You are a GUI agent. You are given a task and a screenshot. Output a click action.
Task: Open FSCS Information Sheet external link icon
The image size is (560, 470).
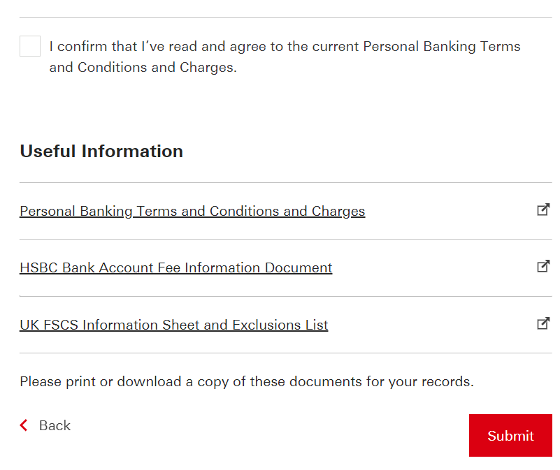click(x=543, y=323)
